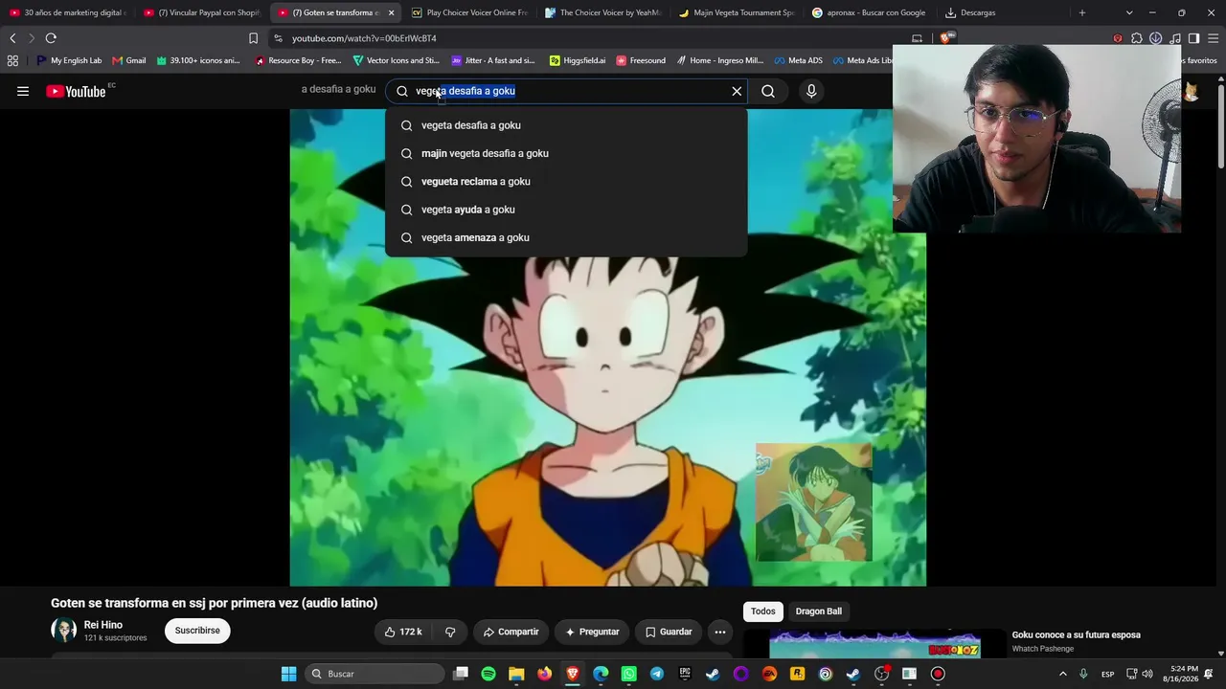Screen dimensions: 1226x689
Task: Open the Higgsfield.ai bookmark
Action: pos(578,60)
